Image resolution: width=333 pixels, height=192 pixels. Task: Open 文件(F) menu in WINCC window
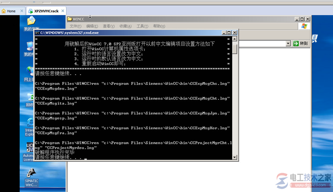click(x=75, y=26)
